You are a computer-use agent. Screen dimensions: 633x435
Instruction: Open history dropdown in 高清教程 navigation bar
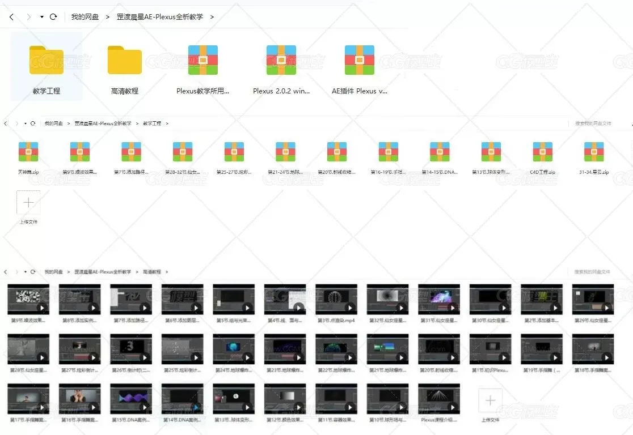pos(26,272)
